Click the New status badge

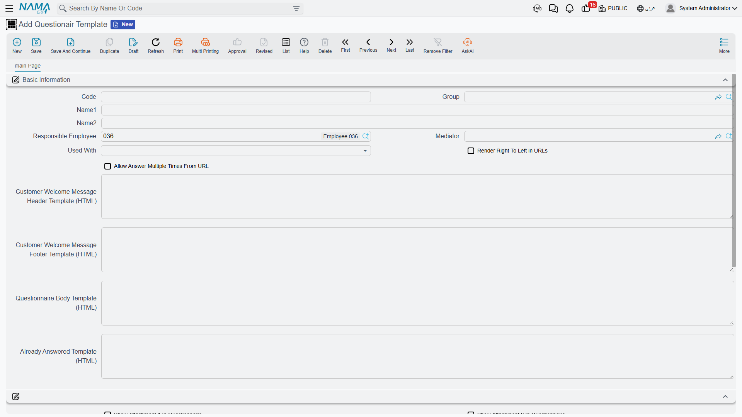[x=123, y=25]
